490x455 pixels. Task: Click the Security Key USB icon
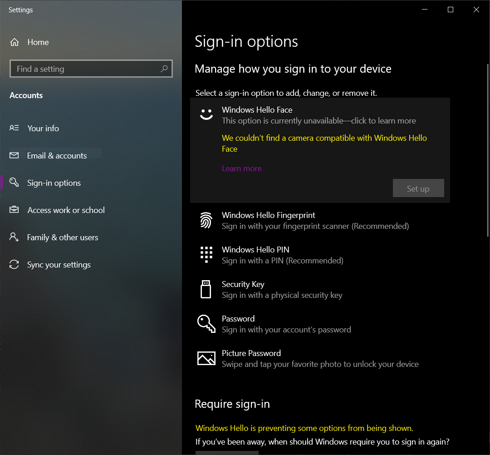206,289
